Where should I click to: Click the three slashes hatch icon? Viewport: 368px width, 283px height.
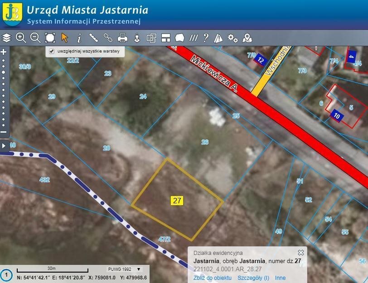click(194, 38)
